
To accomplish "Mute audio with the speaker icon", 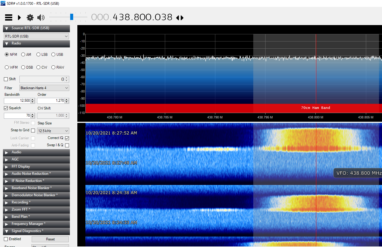I will tap(41, 18).
